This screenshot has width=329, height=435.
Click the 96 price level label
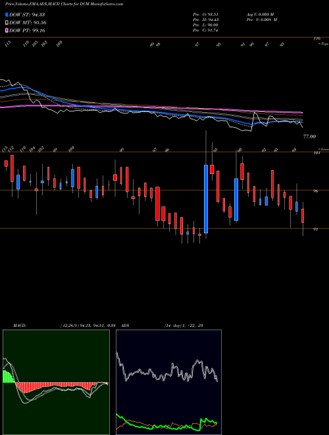(315, 191)
